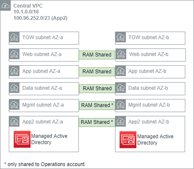Click the App subnet AZ-a subnet icon
Image resolution: width=194 pixels, height=169 pixels.
(14, 71)
